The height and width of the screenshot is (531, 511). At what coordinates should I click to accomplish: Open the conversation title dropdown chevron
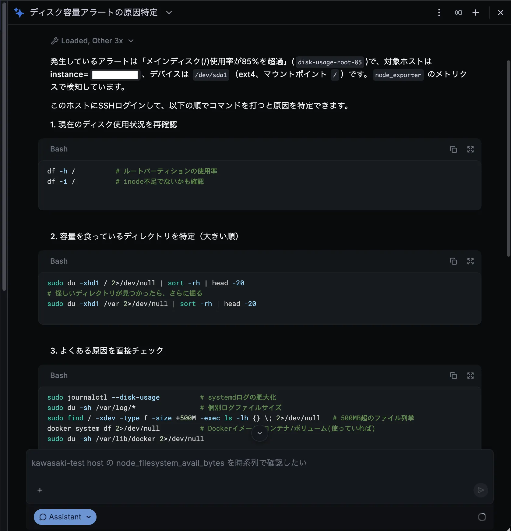tap(169, 12)
